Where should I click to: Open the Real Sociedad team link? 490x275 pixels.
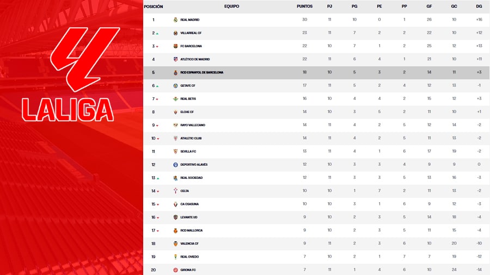click(191, 178)
